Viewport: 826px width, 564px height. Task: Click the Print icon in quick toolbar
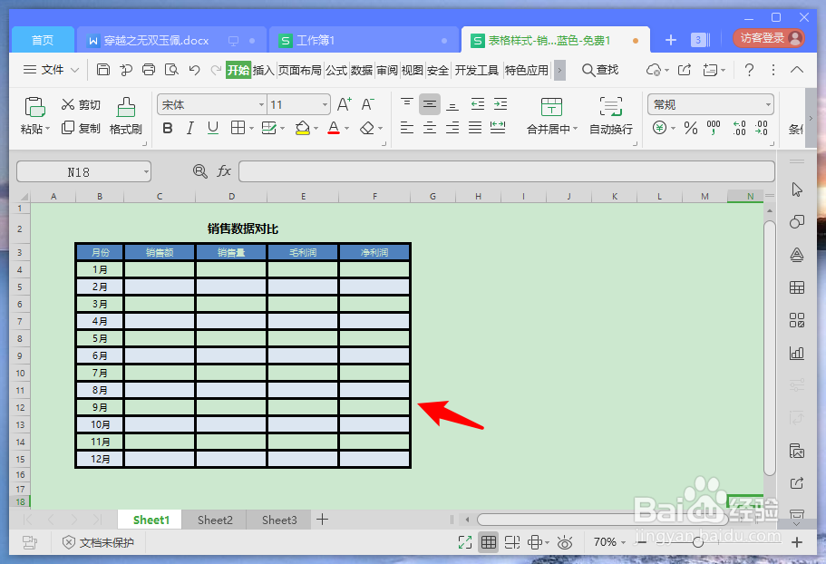click(149, 70)
